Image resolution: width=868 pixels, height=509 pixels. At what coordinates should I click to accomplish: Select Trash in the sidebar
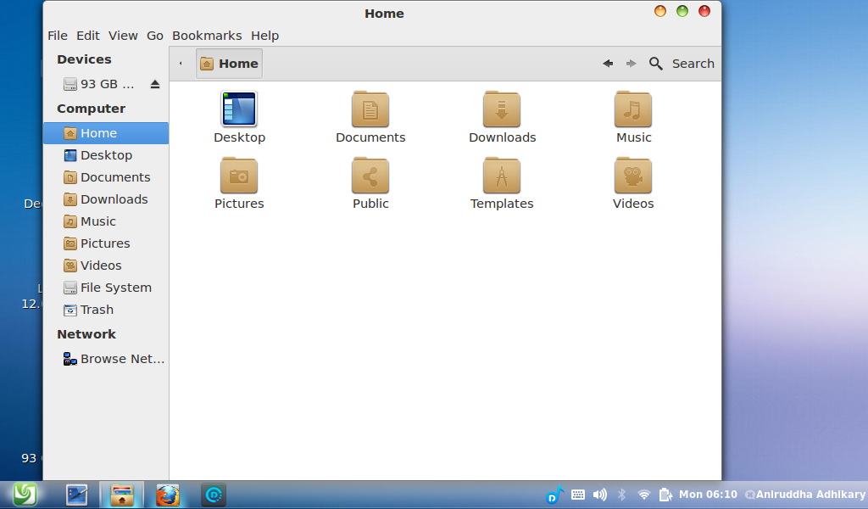point(97,310)
